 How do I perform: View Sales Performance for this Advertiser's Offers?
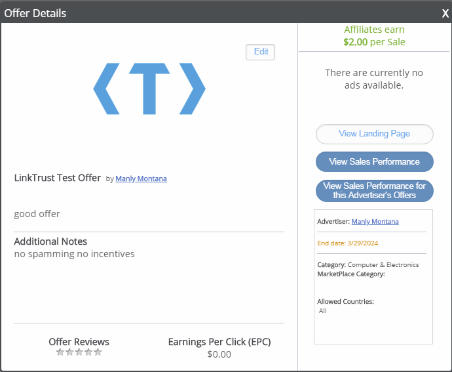[x=375, y=191]
